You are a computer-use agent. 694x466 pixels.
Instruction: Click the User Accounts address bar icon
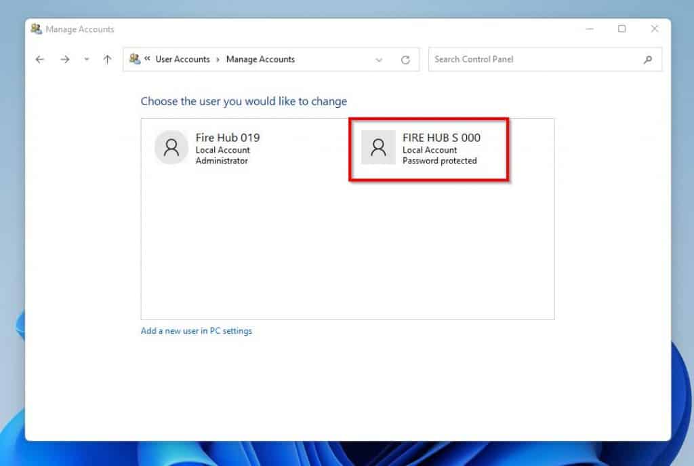click(x=135, y=58)
